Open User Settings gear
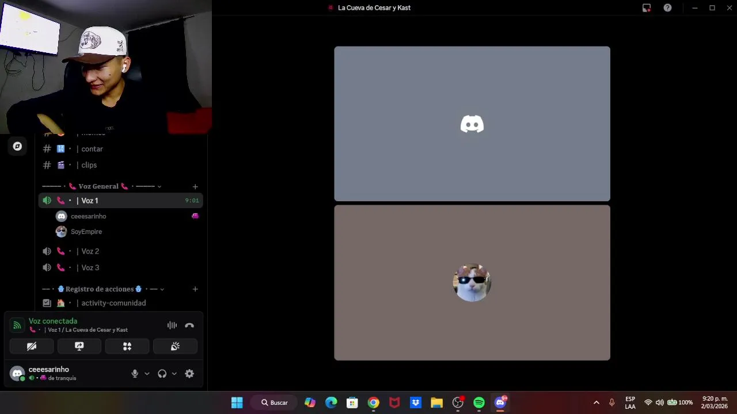 189,374
